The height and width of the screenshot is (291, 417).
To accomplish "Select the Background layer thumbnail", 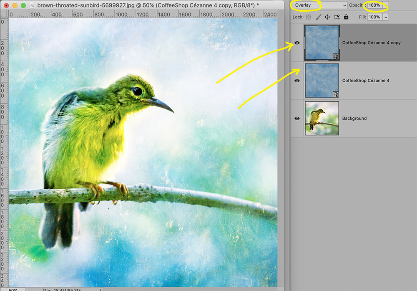I will [x=322, y=118].
